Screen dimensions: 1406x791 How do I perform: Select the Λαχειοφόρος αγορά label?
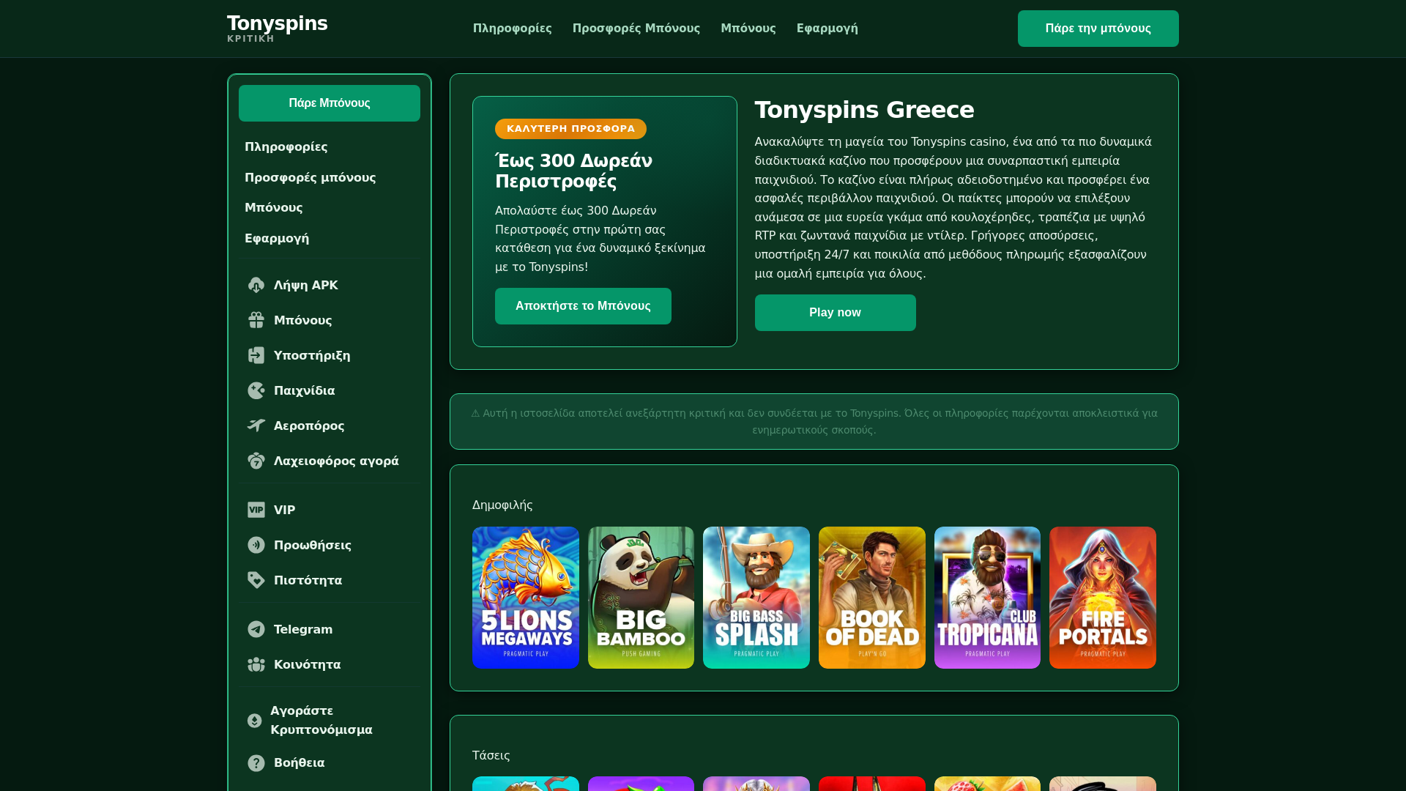tap(336, 461)
